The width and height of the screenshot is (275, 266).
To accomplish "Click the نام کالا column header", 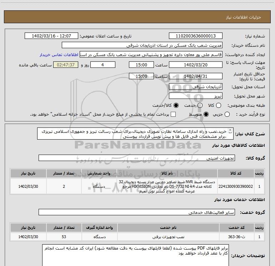I will (167, 174).
